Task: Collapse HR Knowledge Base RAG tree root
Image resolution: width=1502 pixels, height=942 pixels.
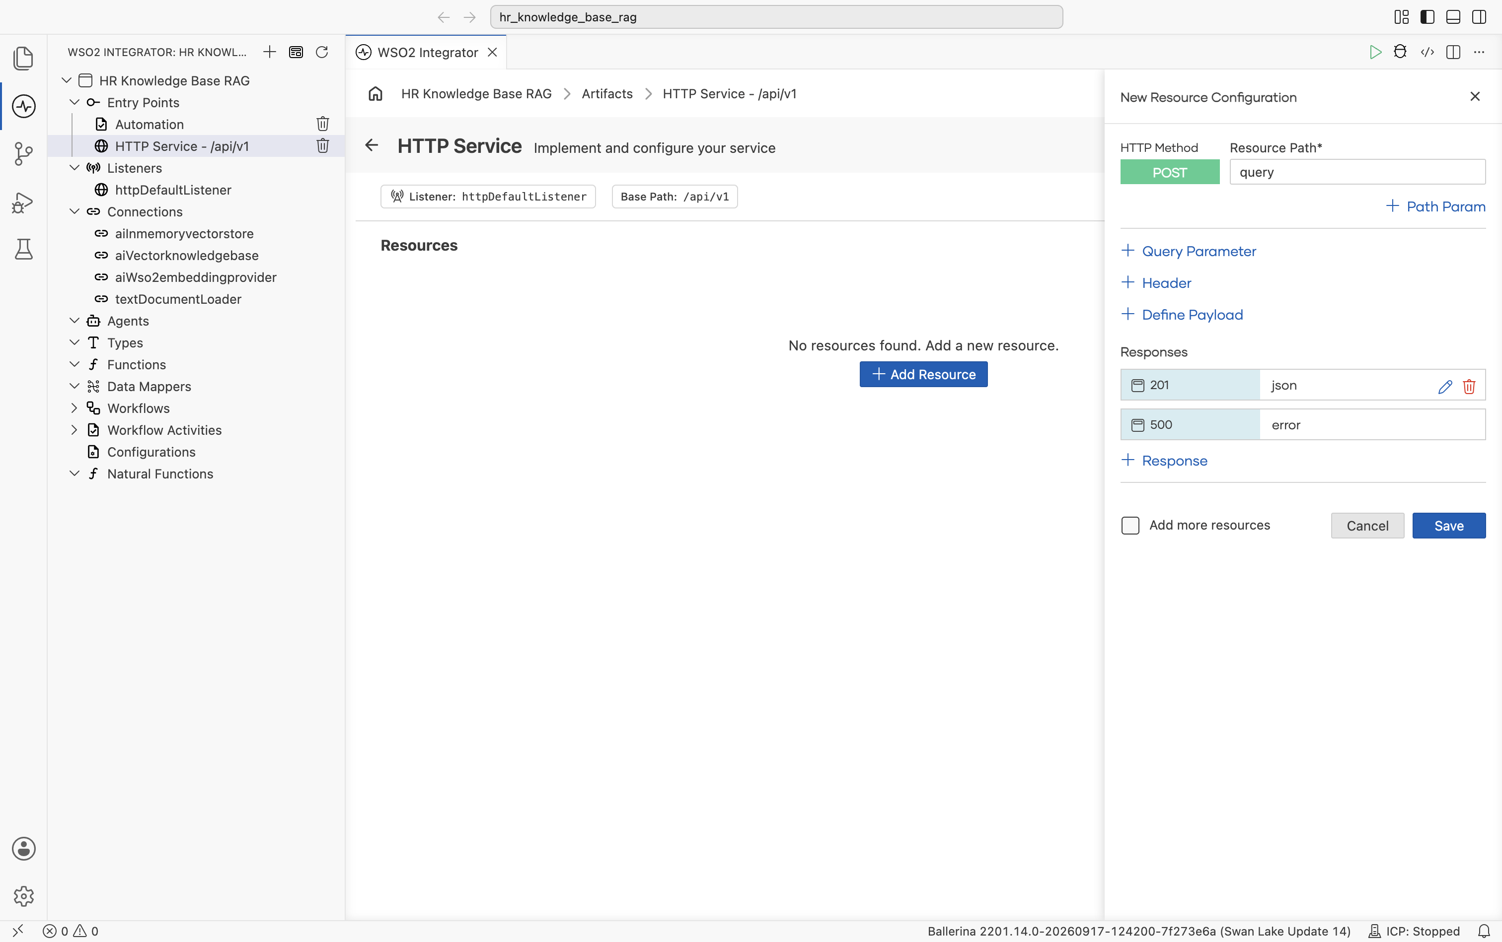Action: tap(67, 80)
